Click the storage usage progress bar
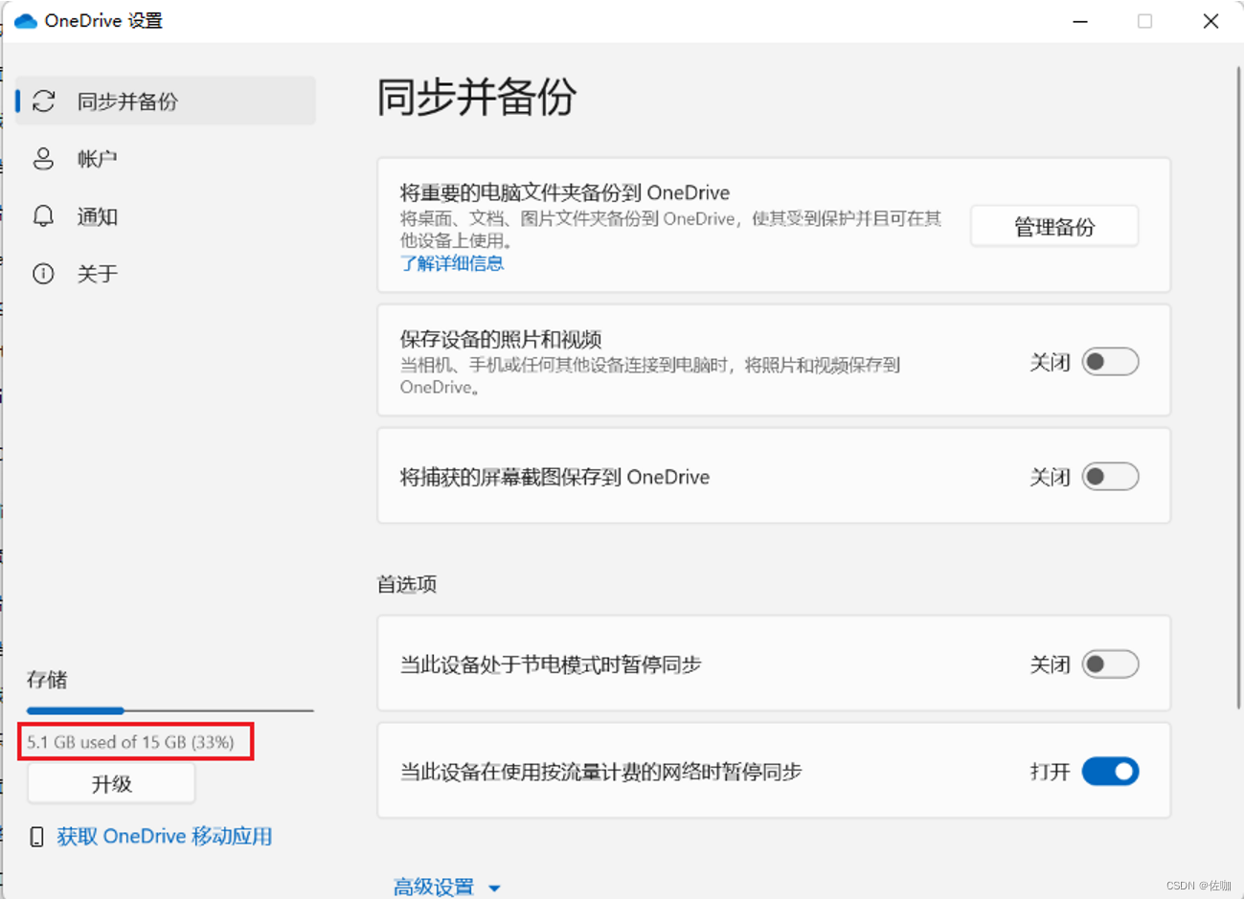Viewport: 1245px width, 900px height. pos(170,710)
